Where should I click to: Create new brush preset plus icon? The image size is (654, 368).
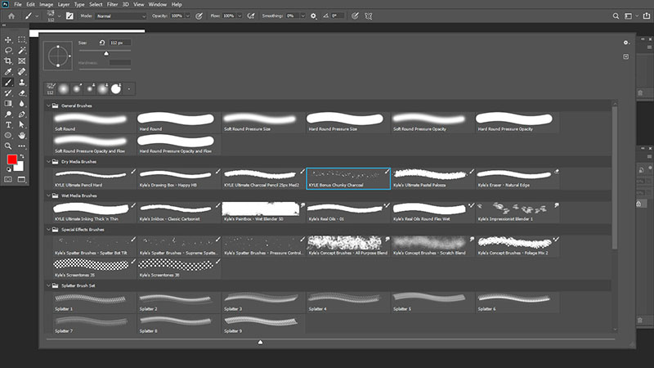pyautogui.click(x=625, y=56)
